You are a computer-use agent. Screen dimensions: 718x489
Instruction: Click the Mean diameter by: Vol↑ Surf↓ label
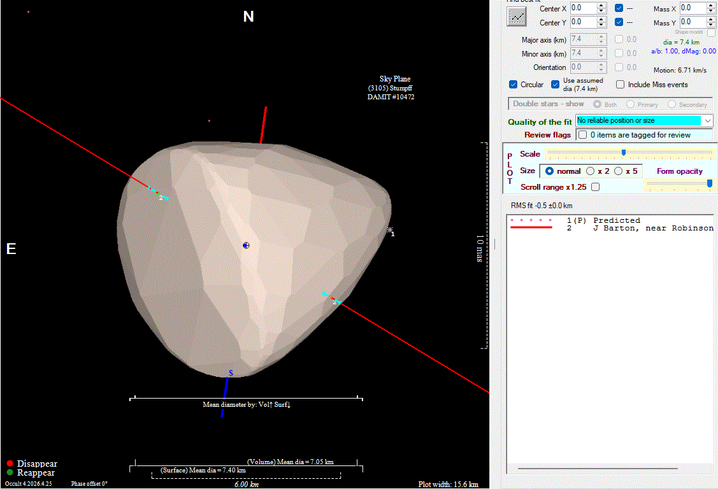[x=247, y=404]
